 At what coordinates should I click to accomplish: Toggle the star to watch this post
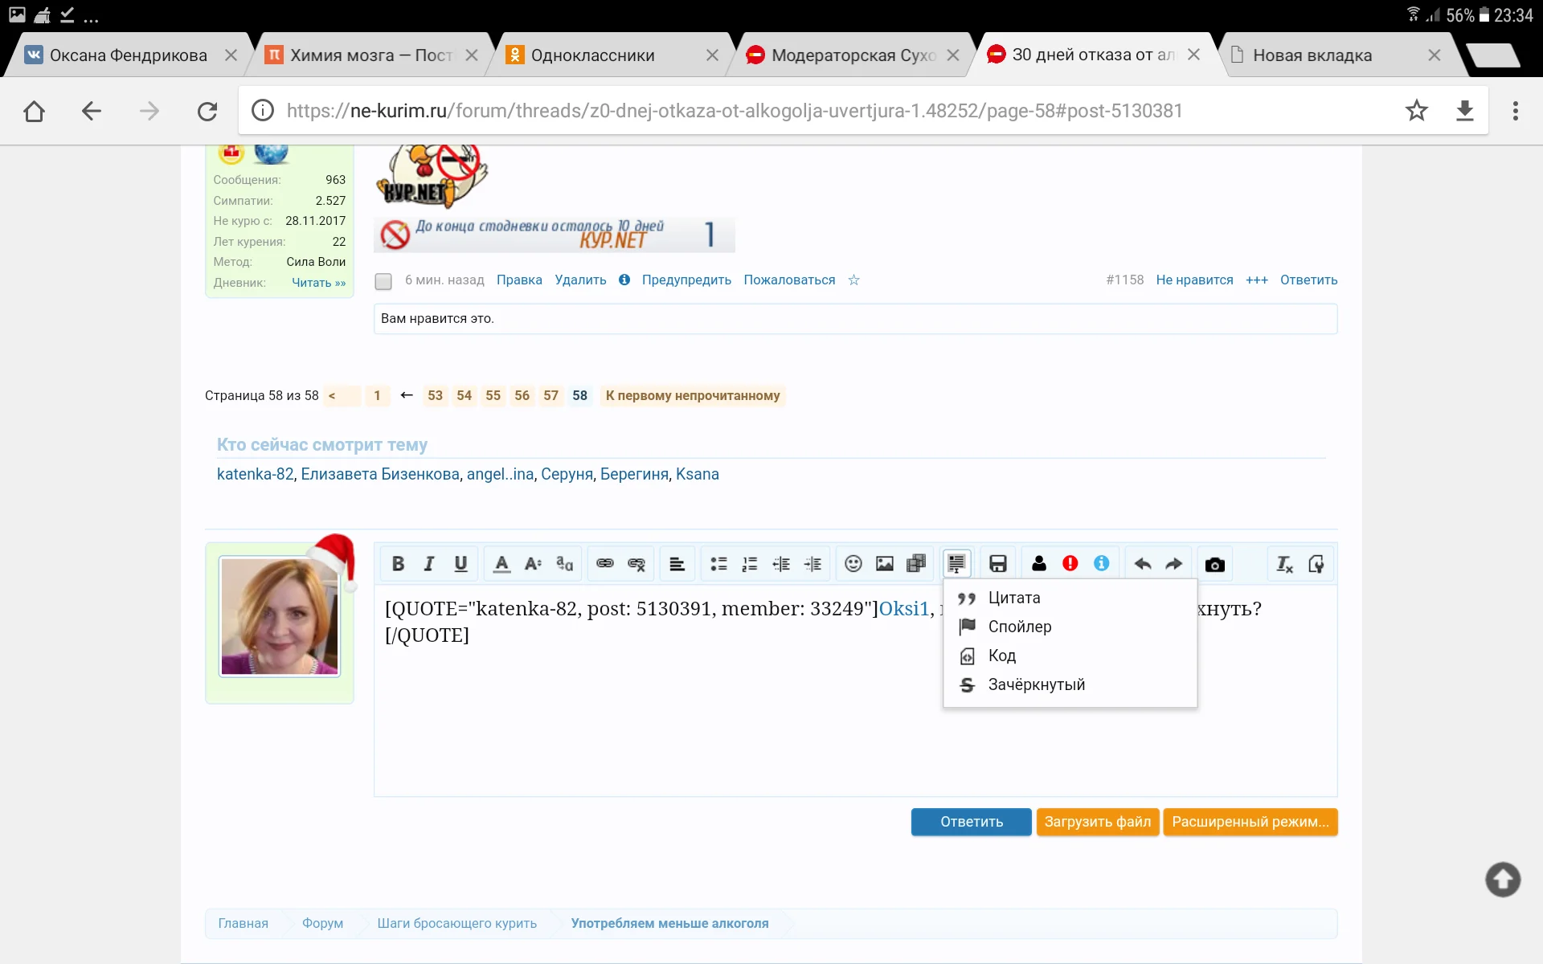click(854, 280)
